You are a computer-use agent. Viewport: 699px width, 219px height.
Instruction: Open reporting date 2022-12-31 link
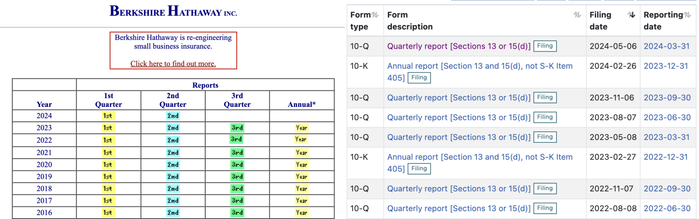click(666, 157)
